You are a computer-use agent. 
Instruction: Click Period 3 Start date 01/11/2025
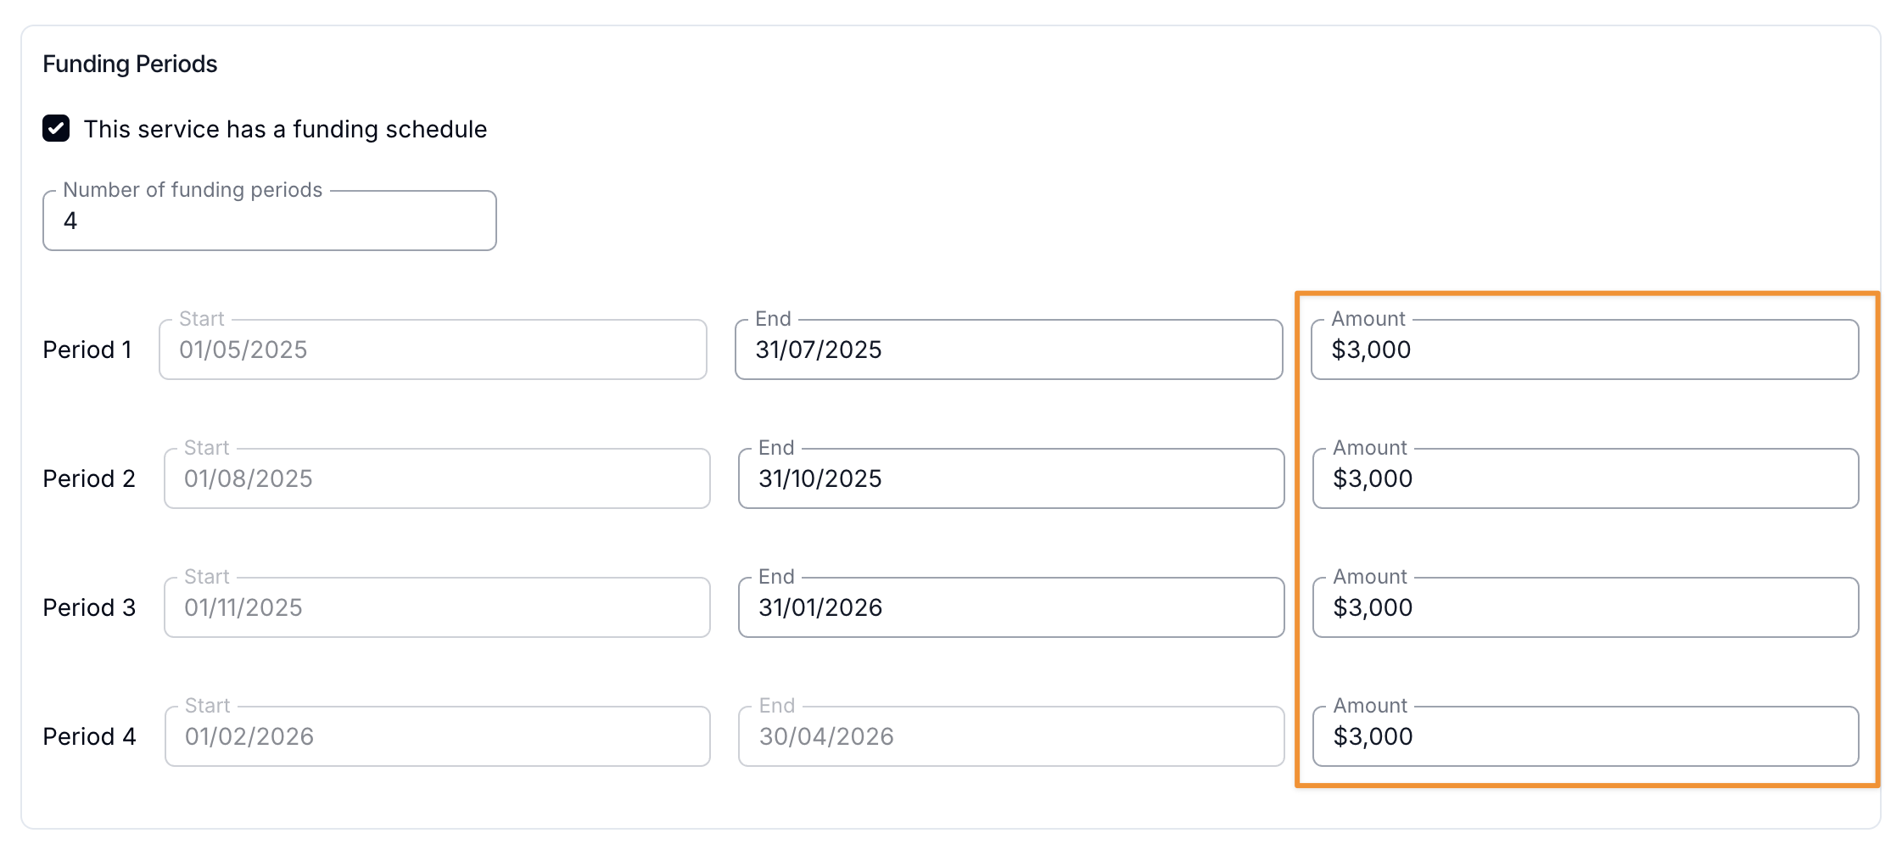[x=437, y=607]
